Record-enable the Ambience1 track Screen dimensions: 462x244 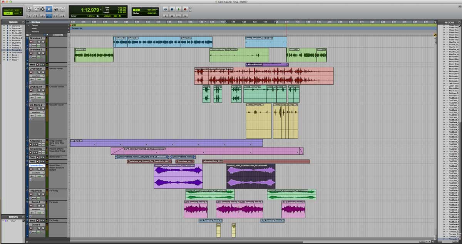coord(31,145)
